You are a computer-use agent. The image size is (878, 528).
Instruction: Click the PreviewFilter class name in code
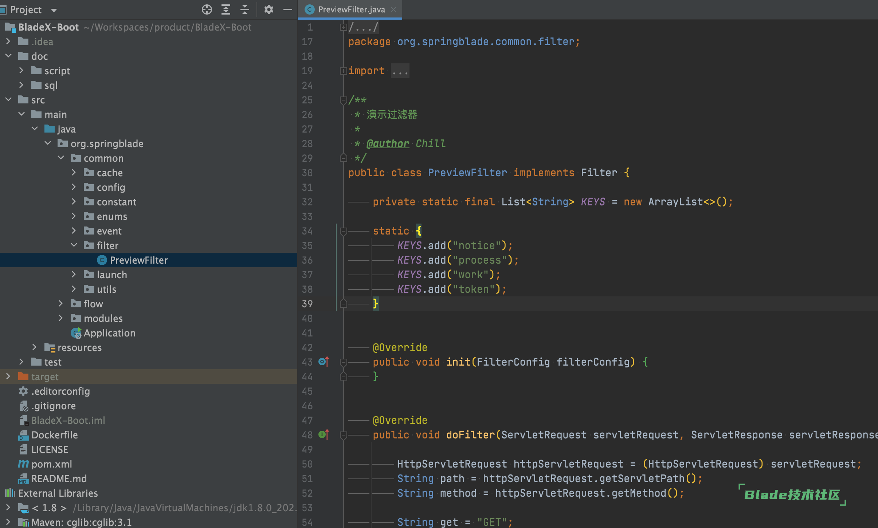click(467, 173)
